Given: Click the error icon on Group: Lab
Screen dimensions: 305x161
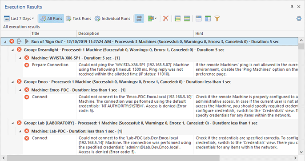Looking at the screenshot, I should click(19, 123).
